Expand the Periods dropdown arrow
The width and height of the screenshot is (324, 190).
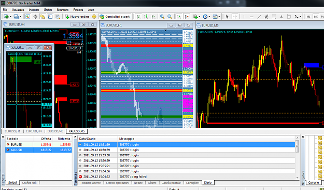point(209,17)
